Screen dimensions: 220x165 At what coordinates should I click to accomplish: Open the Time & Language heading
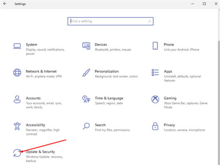tap(109, 98)
